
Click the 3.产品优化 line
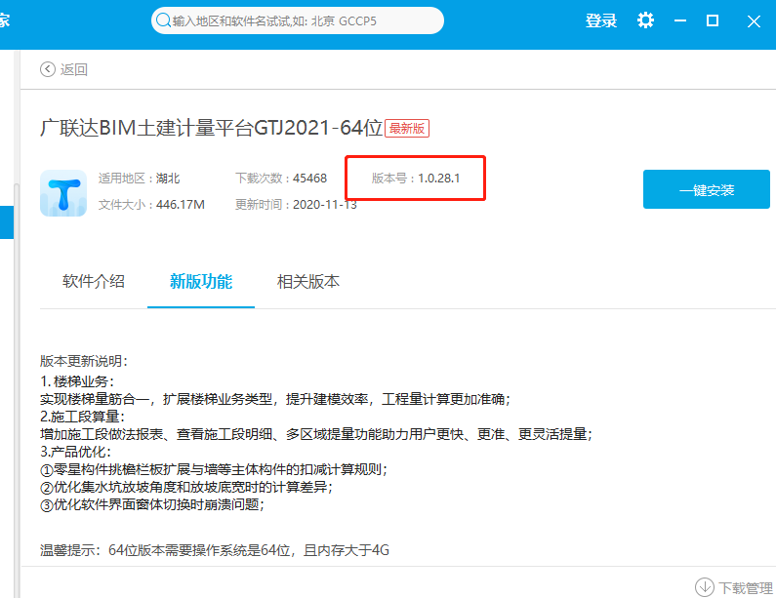(76, 452)
